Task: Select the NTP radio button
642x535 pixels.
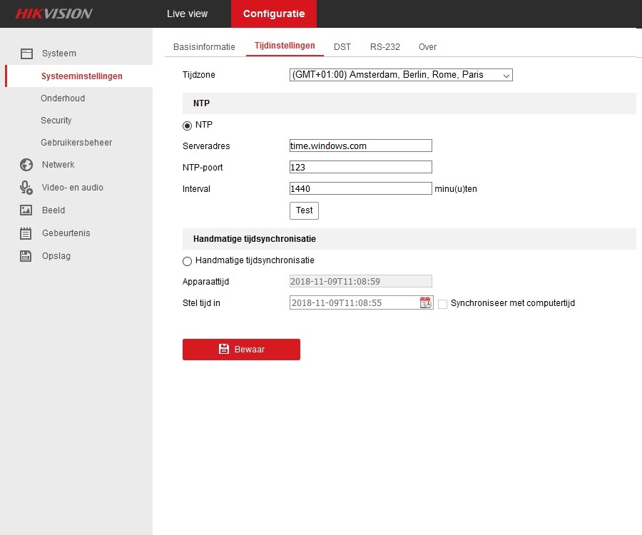Action: click(x=187, y=126)
